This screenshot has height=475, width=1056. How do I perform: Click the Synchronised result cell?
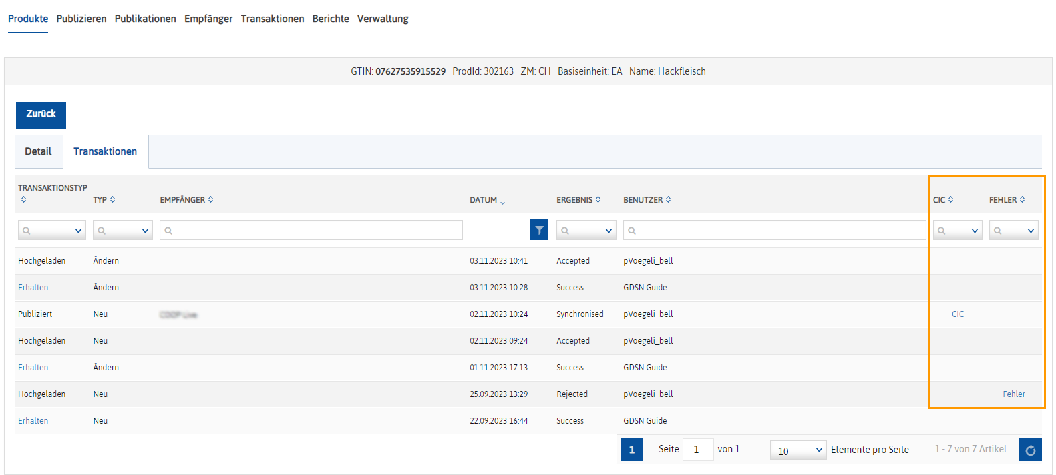pyautogui.click(x=580, y=314)
